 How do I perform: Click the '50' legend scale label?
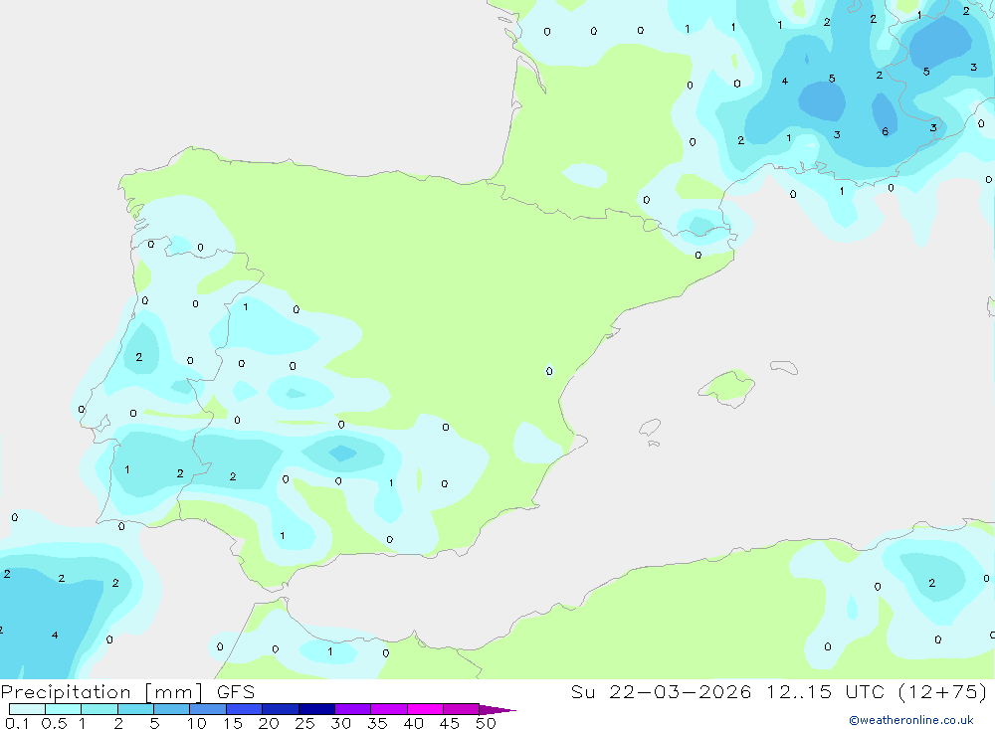(x=486, y=723)
